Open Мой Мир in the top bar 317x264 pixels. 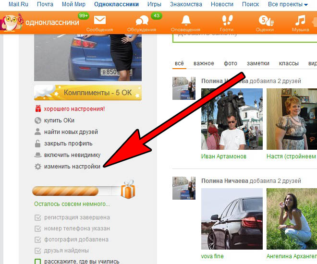[x=73, y=4]
